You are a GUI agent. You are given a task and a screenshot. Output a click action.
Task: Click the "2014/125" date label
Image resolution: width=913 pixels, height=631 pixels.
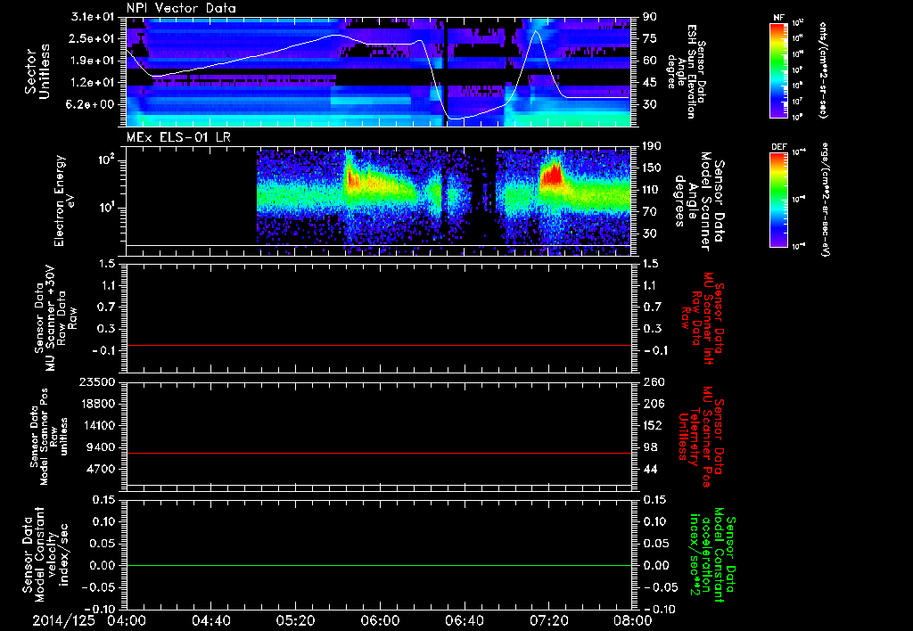click(x=63, y=620)
